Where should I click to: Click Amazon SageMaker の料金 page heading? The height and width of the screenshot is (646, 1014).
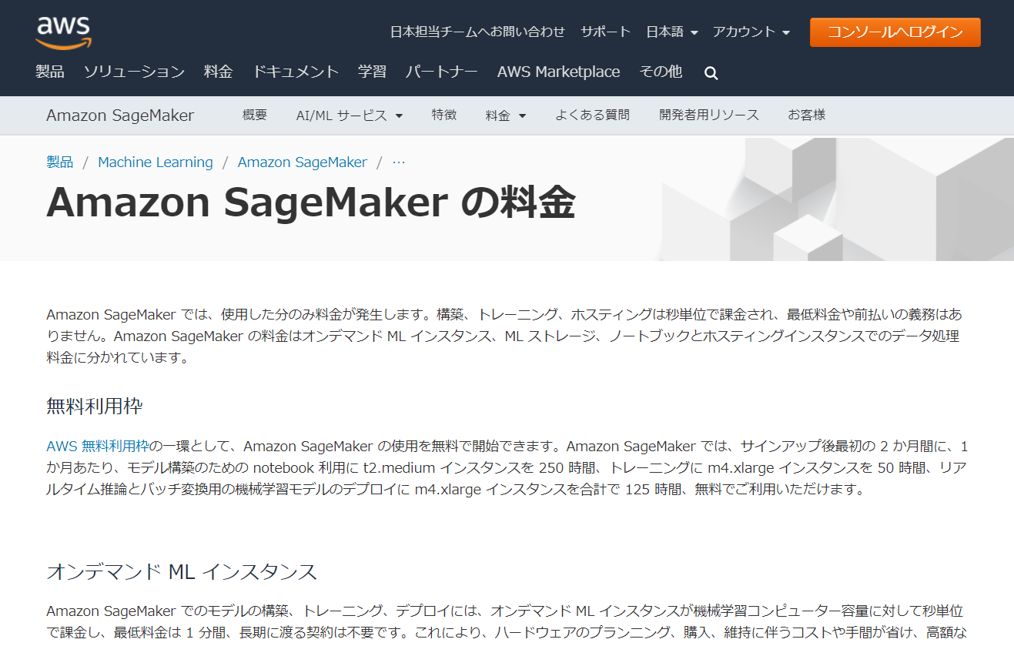pos(311,203)
